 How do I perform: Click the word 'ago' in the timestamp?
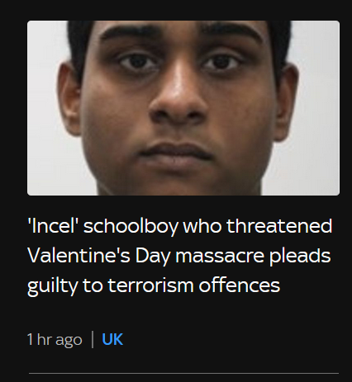(69, 341)
